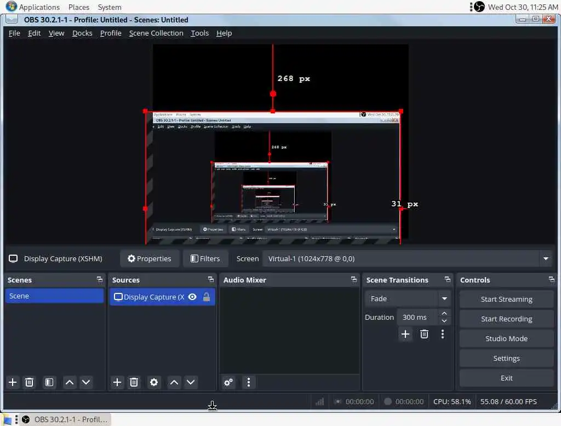Image resolution: width=561 pixels, height=426 pixels.
Task: Select Display Capture source in Sources list
Action: [162, 297]
